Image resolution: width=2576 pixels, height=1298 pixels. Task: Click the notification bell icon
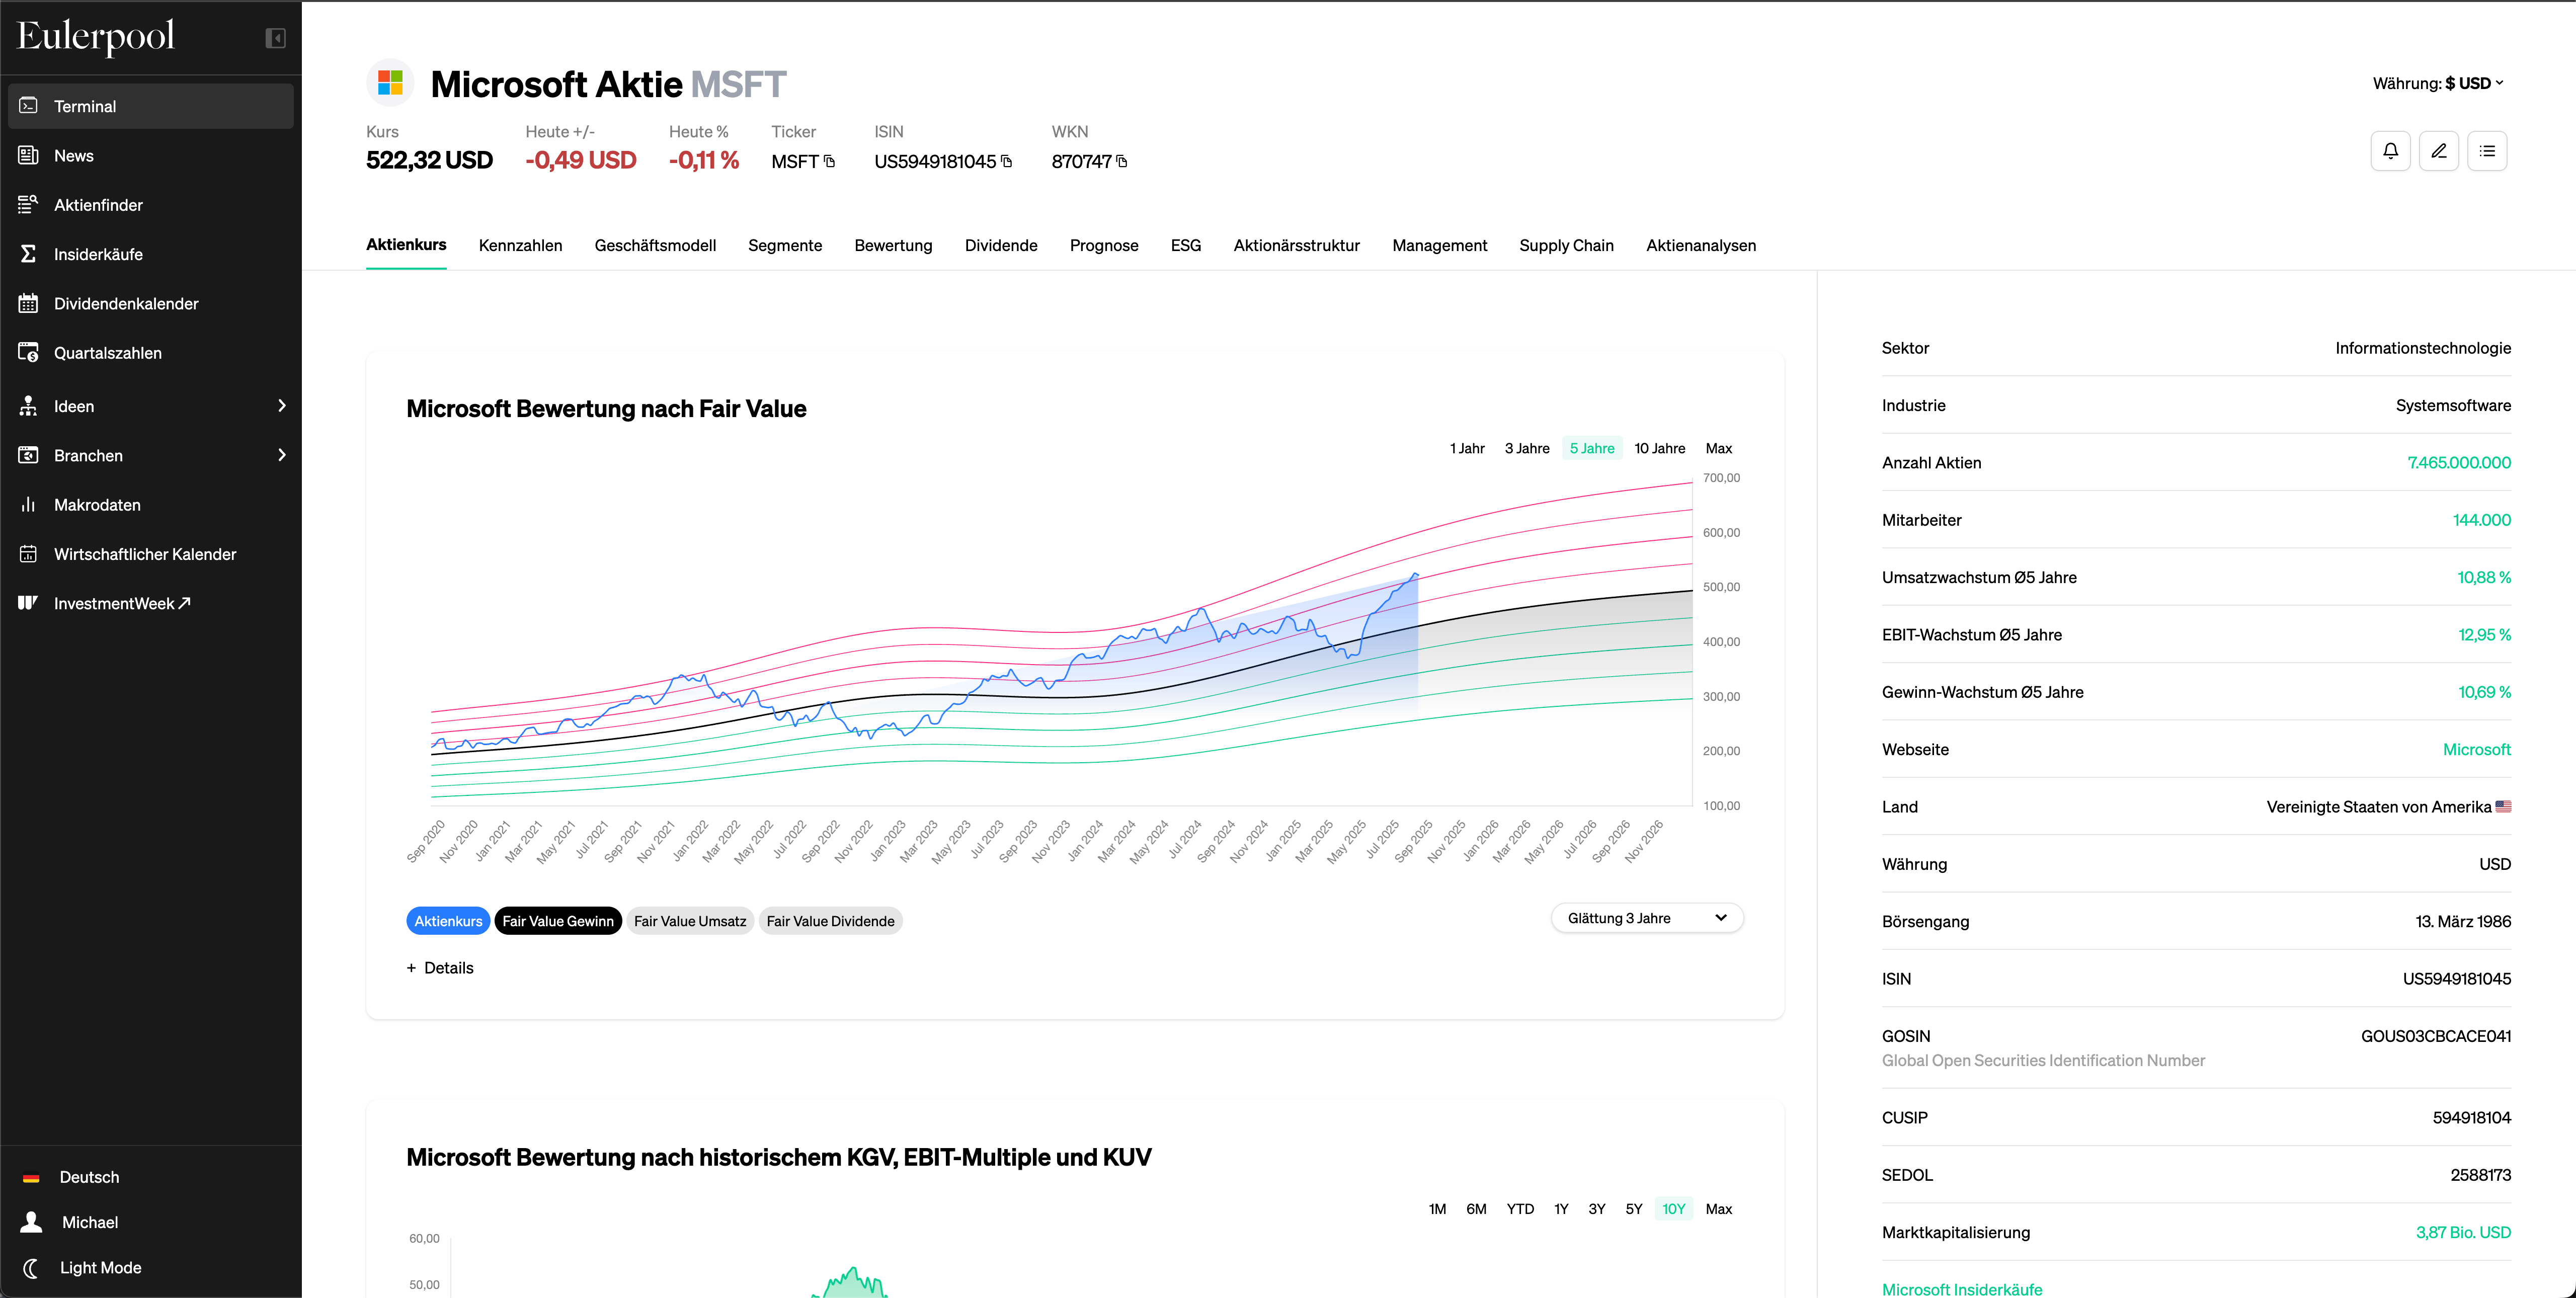[2390, 151]
